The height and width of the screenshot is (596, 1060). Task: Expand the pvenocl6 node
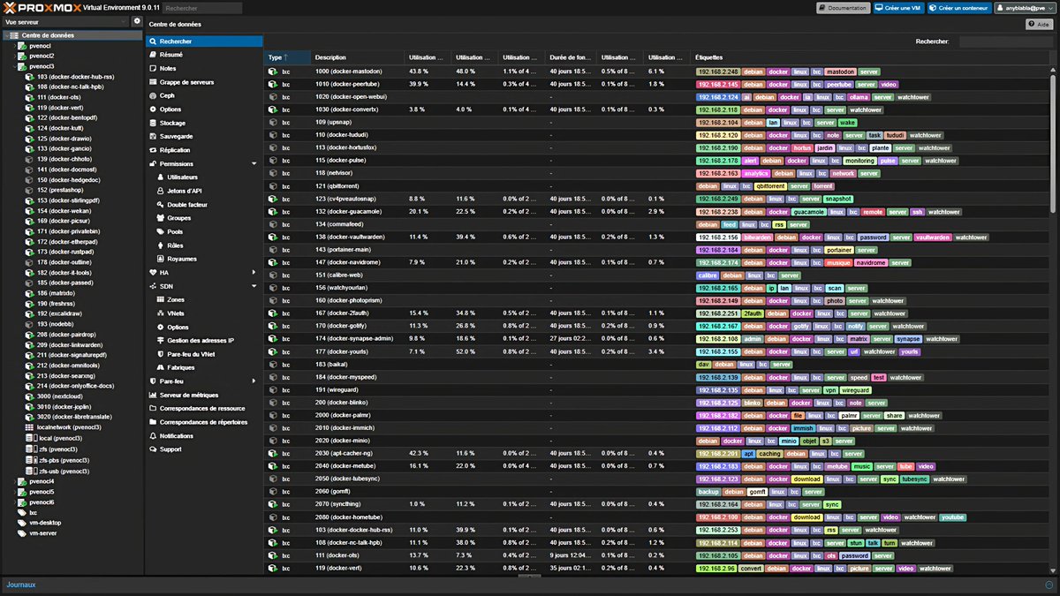tap(14, 502)
